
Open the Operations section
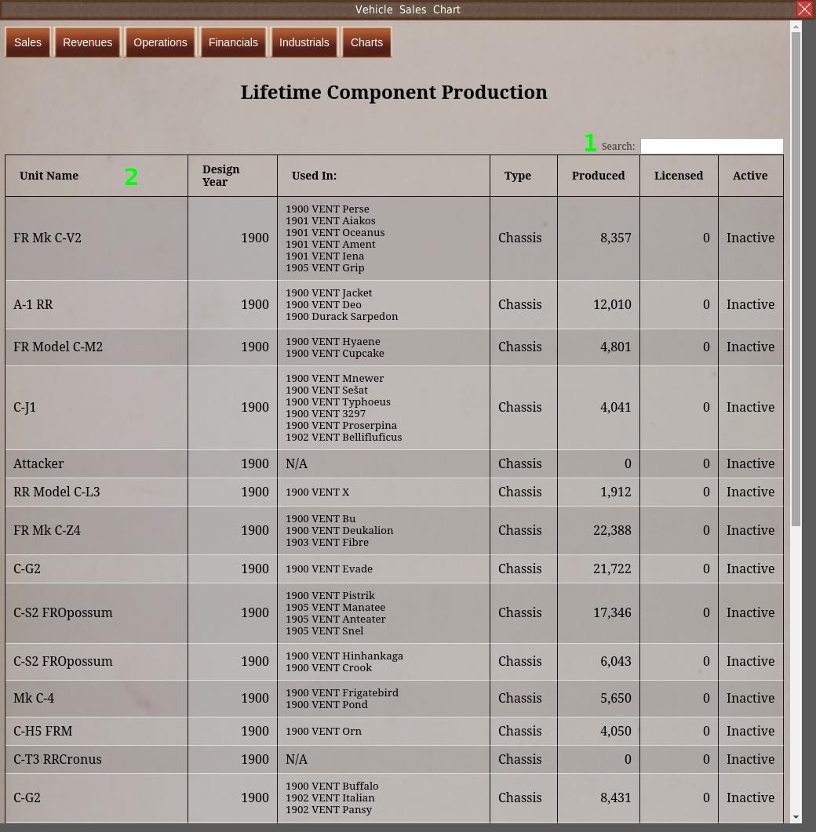pos(160,42)
